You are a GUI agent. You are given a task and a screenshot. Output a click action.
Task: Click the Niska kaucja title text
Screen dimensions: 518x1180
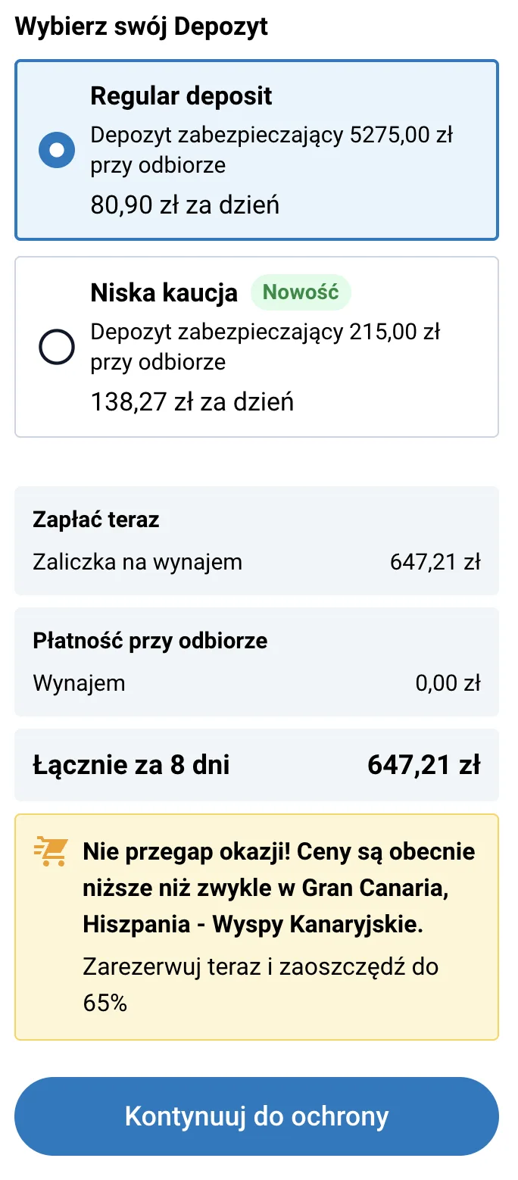tap(164, 292)
